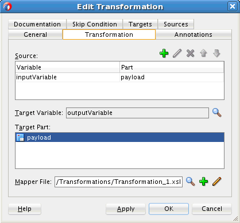
Task: Click the X delete source icon
Action: (x=190, y=53)
